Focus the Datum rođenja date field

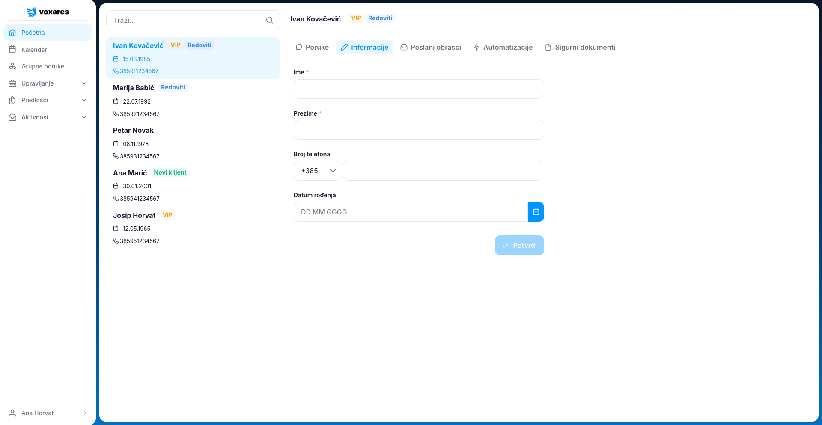pos(410,212)
